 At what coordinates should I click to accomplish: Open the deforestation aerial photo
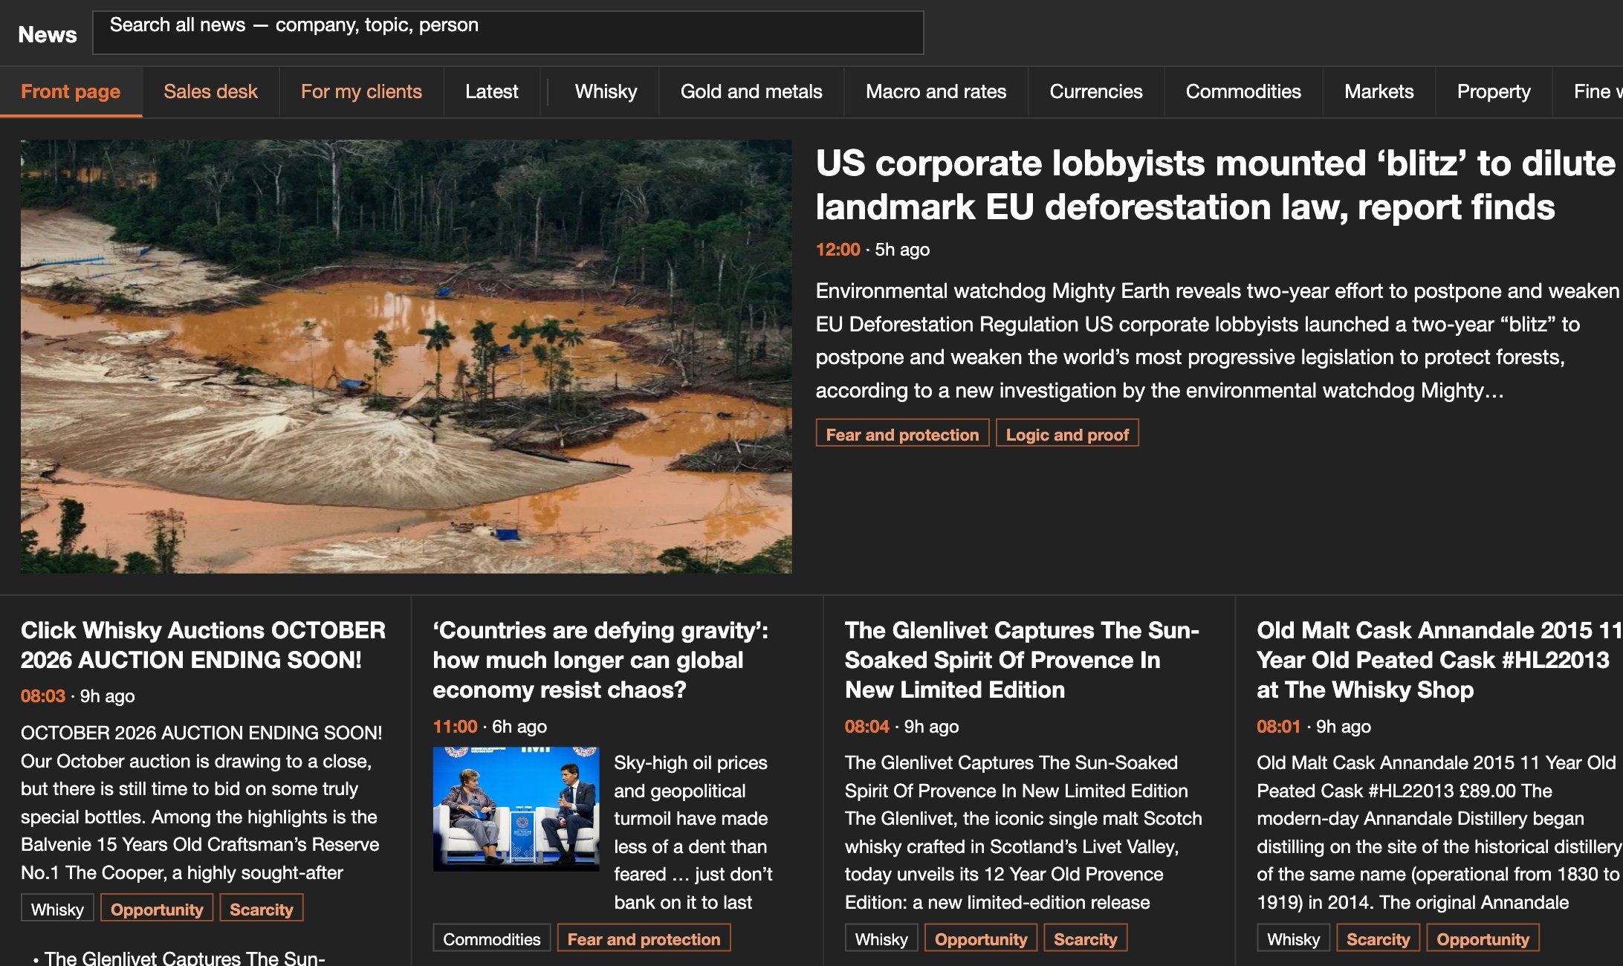406,357
